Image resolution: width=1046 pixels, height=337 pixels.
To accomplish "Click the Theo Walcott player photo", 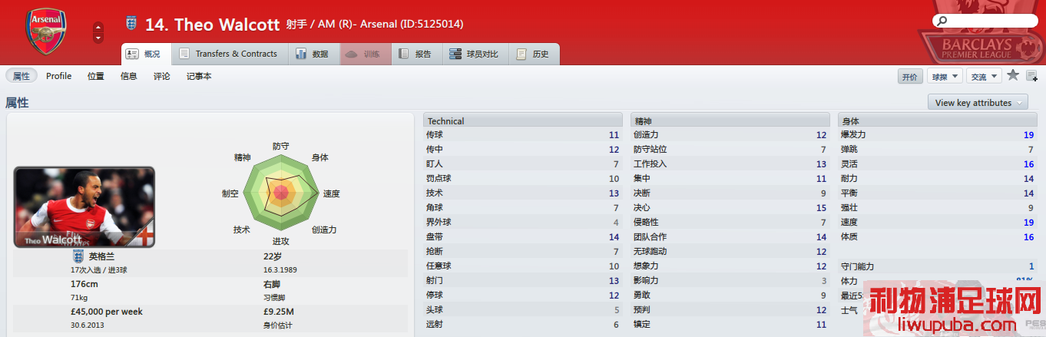I will click(84, 206).
